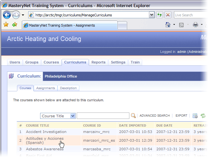Click the Live Search box
Image resolution: width=209 pixels, height=158 pixels.
tap(191, 15)
